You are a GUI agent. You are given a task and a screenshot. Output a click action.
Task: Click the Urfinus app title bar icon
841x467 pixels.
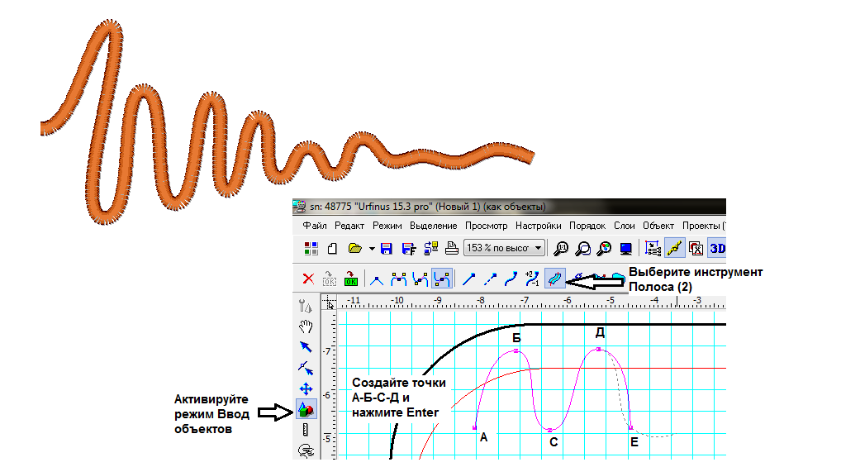[x=300, y=207]
